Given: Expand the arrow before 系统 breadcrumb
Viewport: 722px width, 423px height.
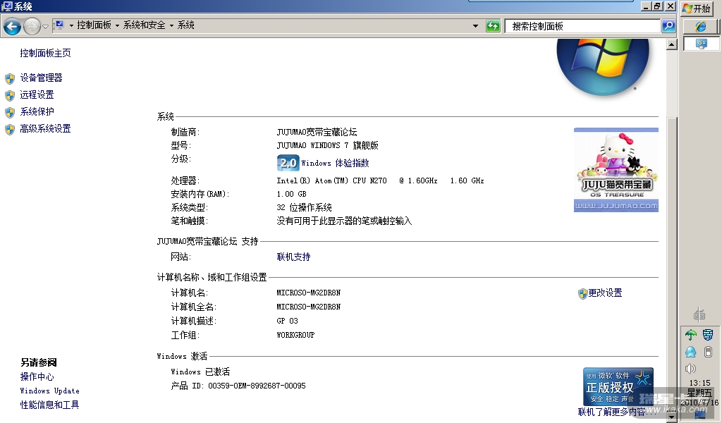Looking at the screenshot, I should coord(172,26).
